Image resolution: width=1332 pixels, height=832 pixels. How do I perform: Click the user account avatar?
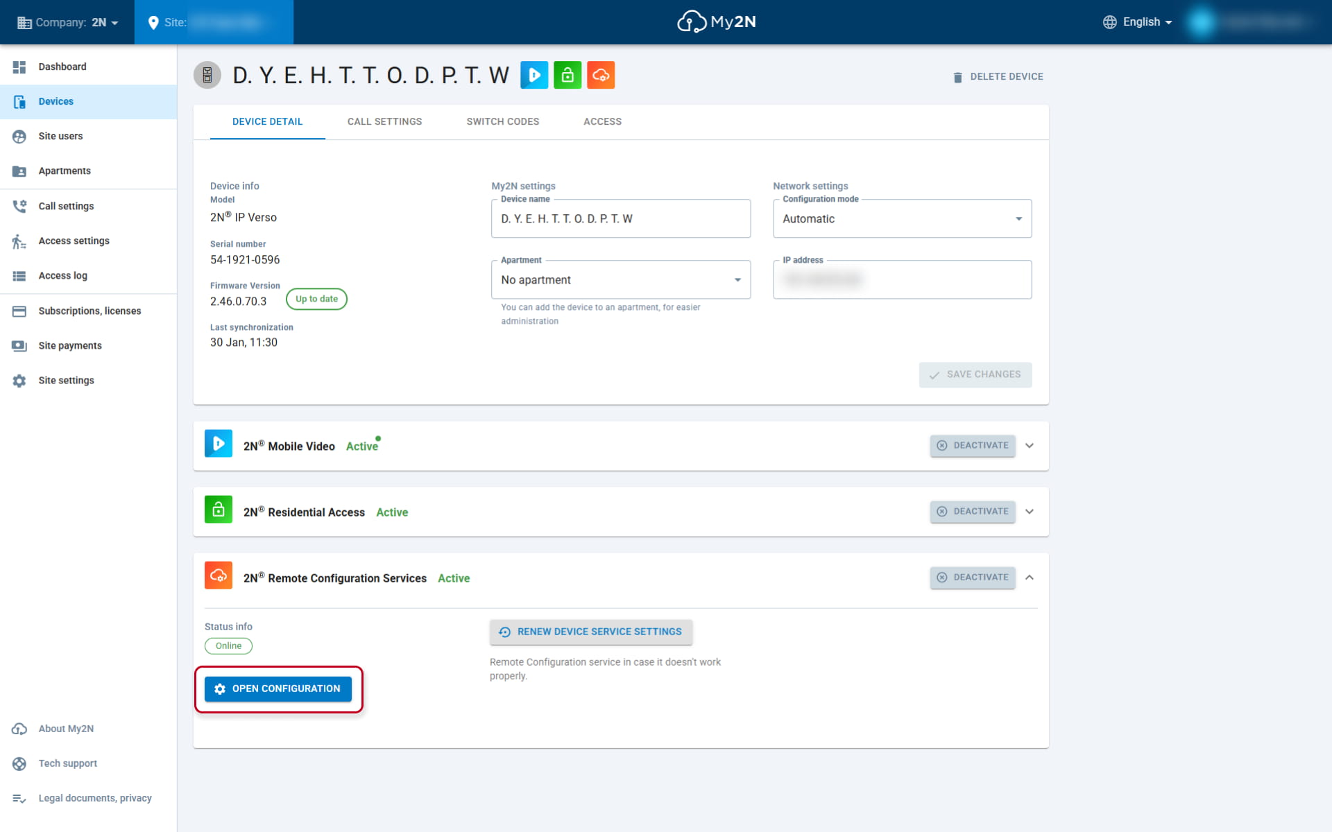(x=1202, y=22)
